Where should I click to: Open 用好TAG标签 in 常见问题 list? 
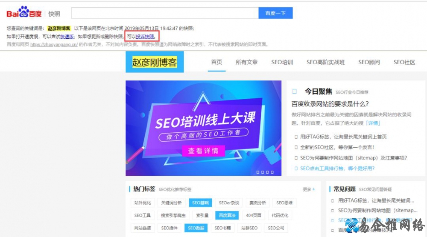(376, 201)
